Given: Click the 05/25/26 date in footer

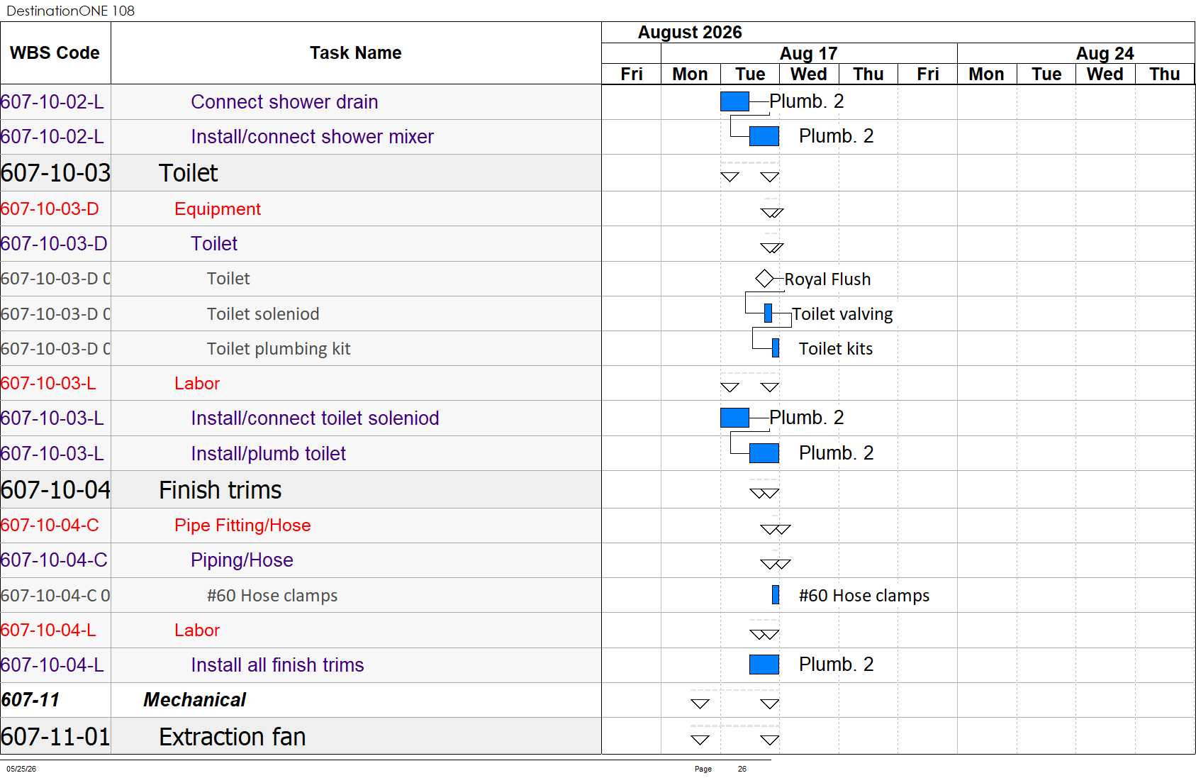Looking at the screenshot, I should coord(21,769).
